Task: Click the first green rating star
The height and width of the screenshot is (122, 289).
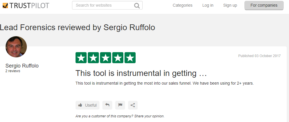Action: tap(81, 58)
